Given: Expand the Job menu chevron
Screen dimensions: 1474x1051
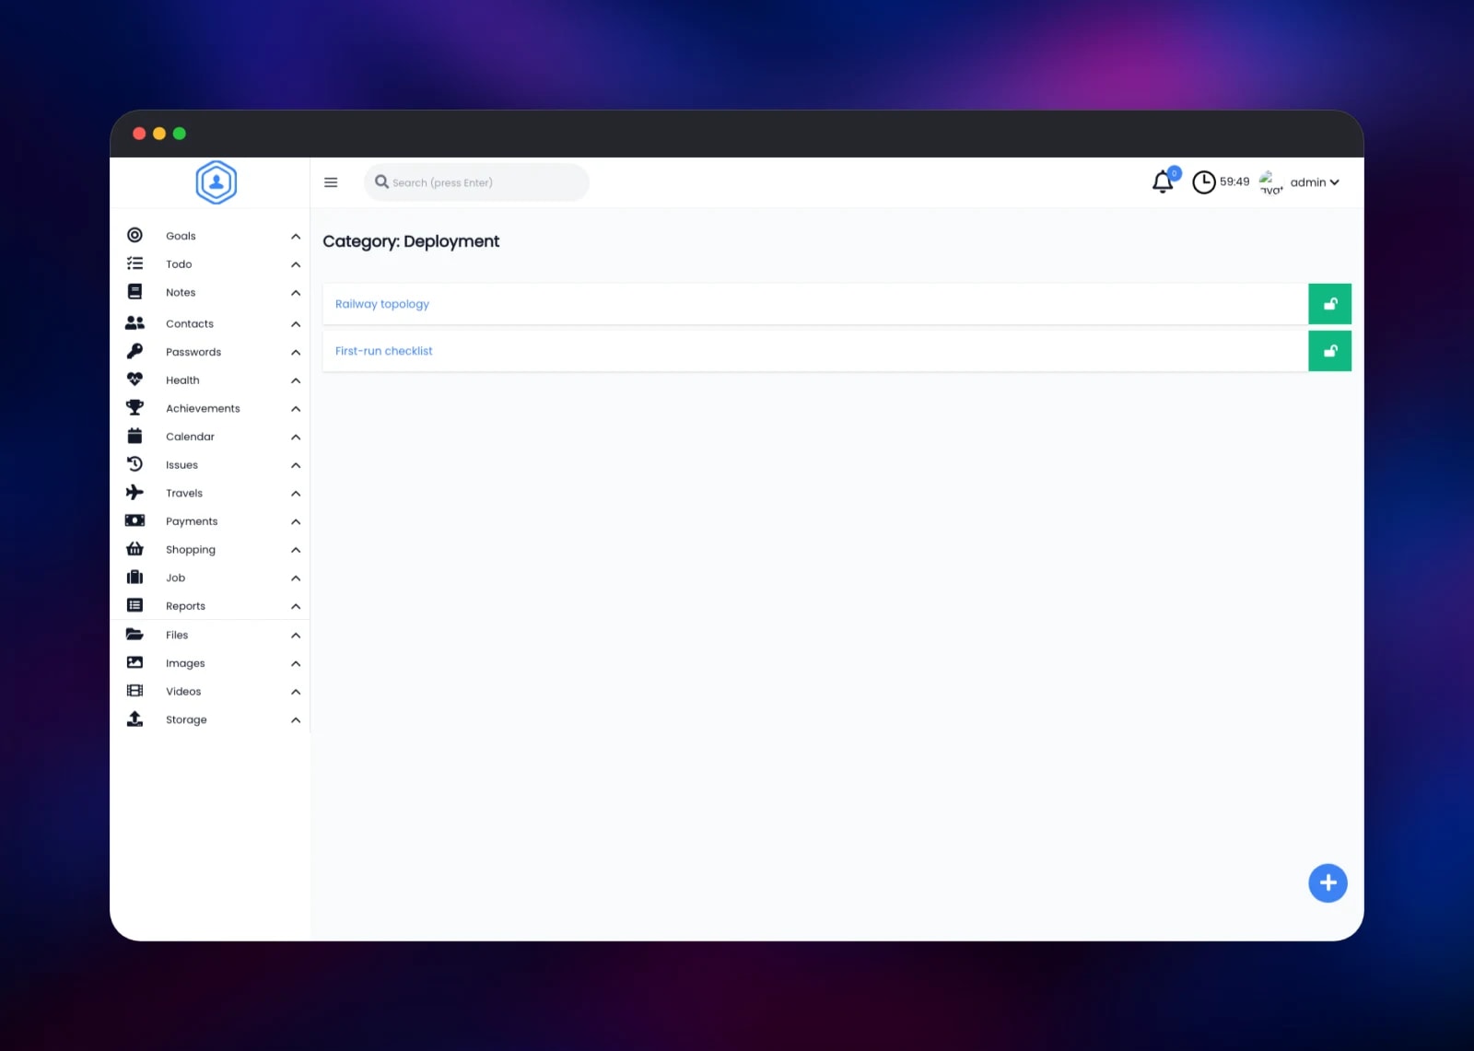Looking at the screenshot, I should [296, 578].
